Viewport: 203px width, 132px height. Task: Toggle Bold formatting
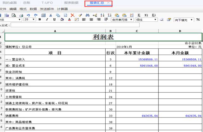pos(40,19)
